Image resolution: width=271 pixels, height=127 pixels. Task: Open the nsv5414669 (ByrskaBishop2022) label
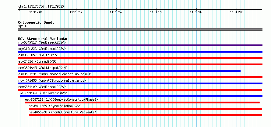(x=55, y=106)
